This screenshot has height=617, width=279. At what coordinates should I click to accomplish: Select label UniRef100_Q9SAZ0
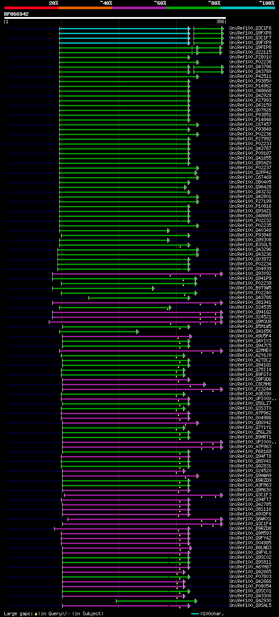tap(250, 163)
